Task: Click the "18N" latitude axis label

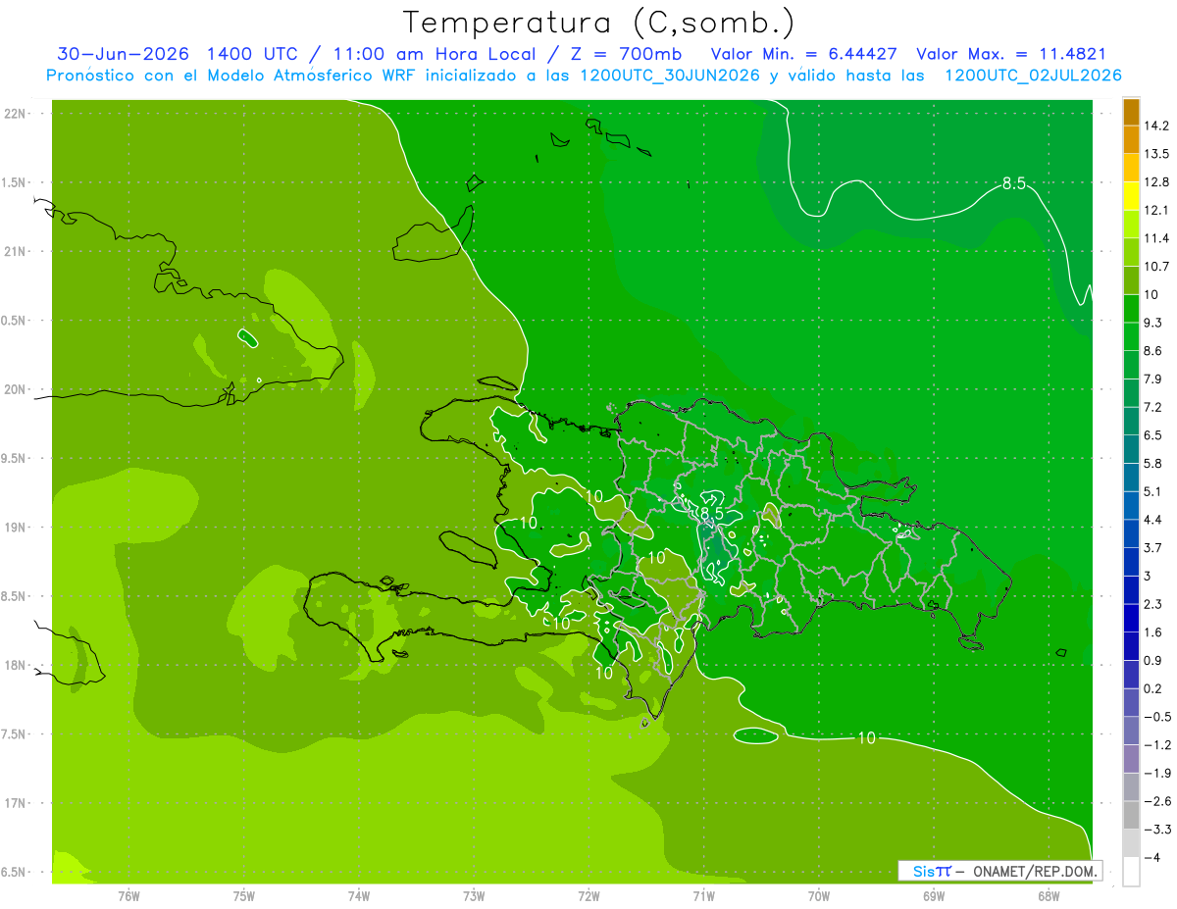Action: (16, 665)
